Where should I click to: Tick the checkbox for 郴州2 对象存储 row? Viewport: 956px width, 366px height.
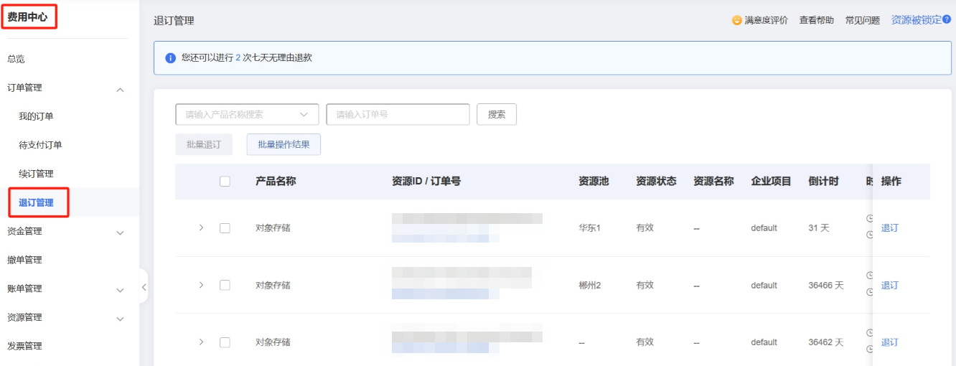[225, 285]
